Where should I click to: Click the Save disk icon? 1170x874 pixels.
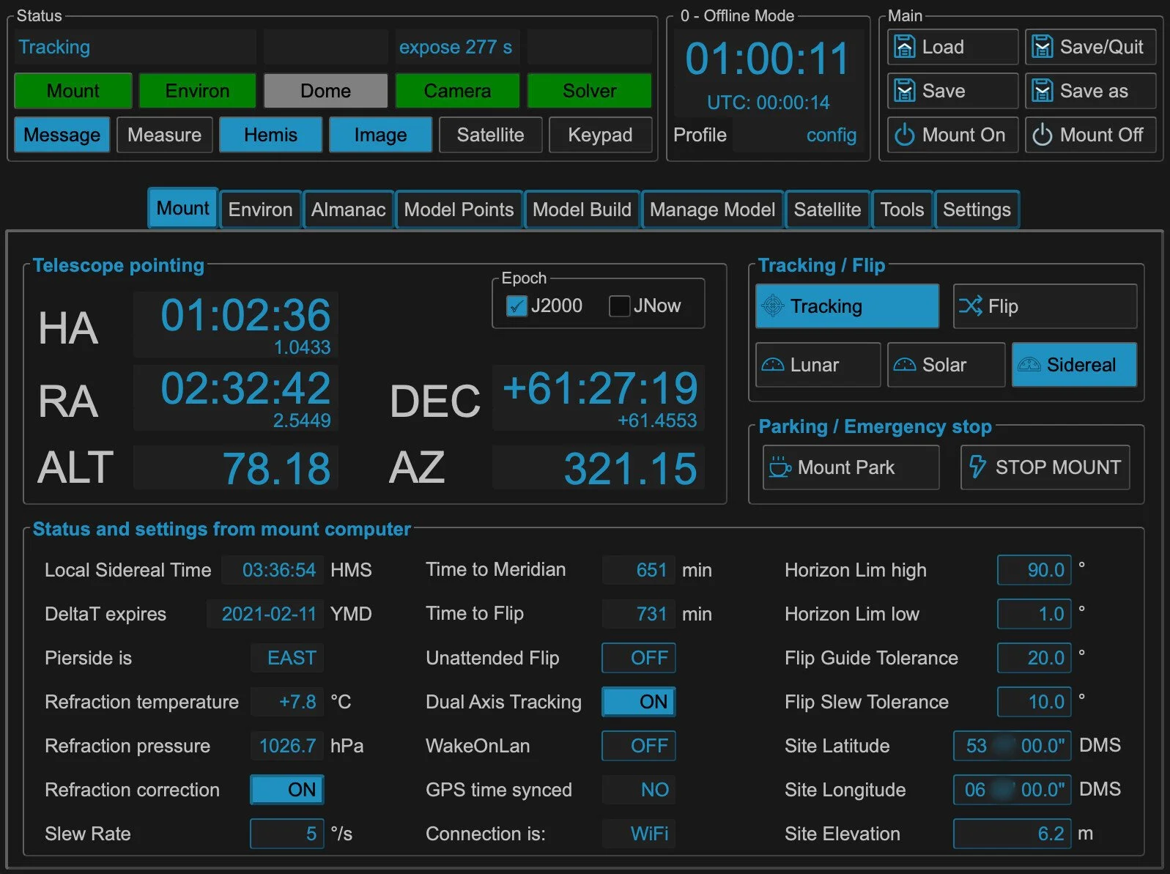(x=905, y=91)
